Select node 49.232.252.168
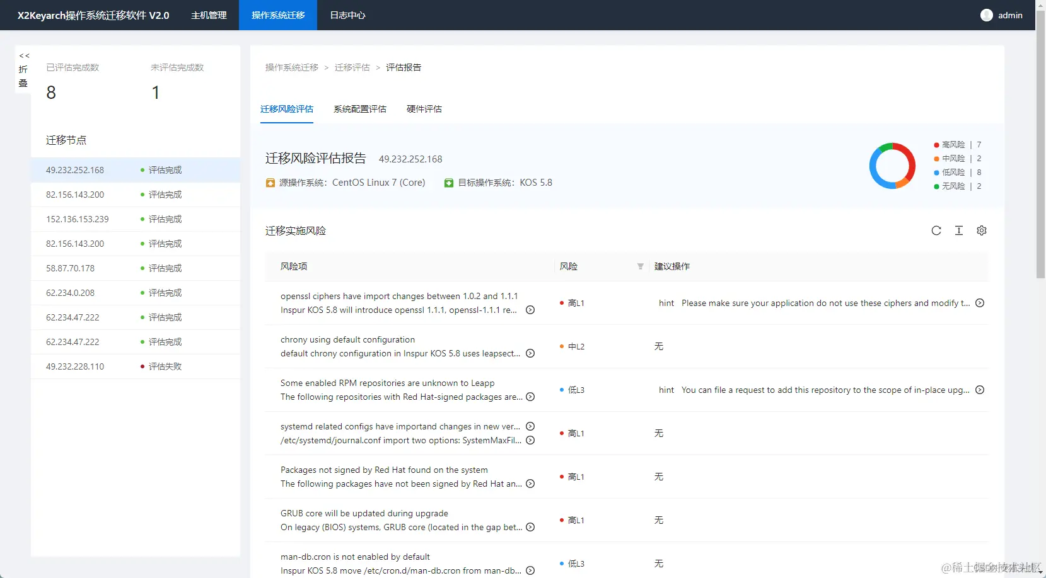 pos(136,170)
